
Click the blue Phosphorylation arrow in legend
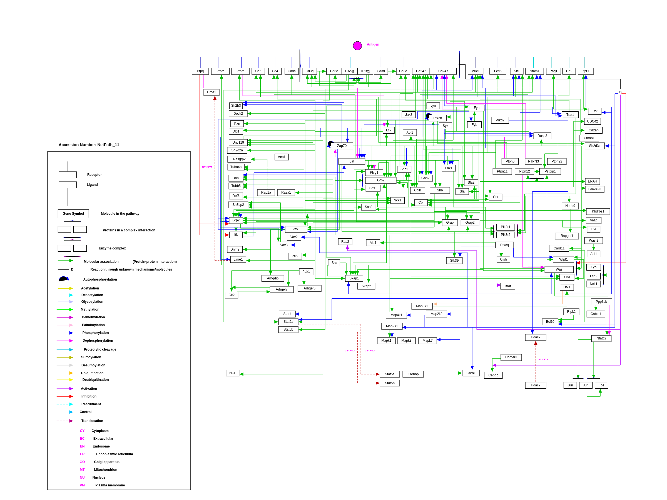tap(65, 333)
